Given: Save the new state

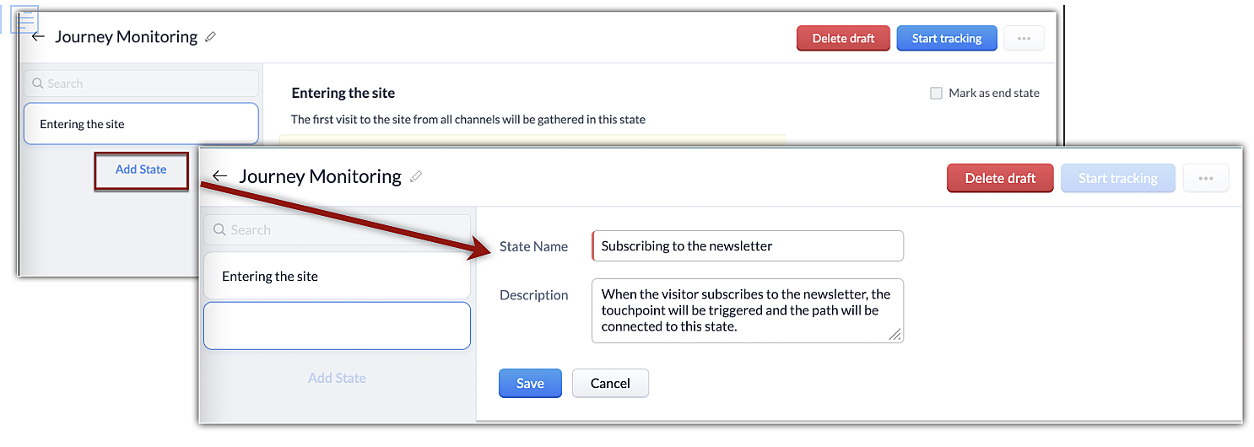Looking at the screenshot, I should [x=530, y=383].
